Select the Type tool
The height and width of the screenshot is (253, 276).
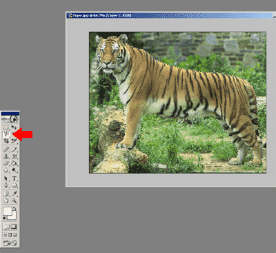pos(14,179)
